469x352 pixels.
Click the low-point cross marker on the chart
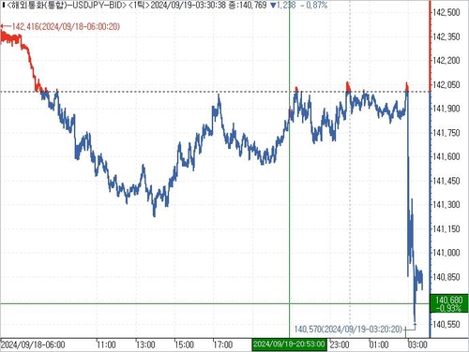click(x=415, y=324)
